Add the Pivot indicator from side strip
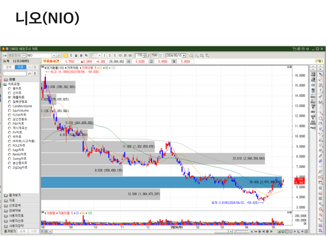The height and width of the screenshot is (236, 326). [x=313, y=128]
